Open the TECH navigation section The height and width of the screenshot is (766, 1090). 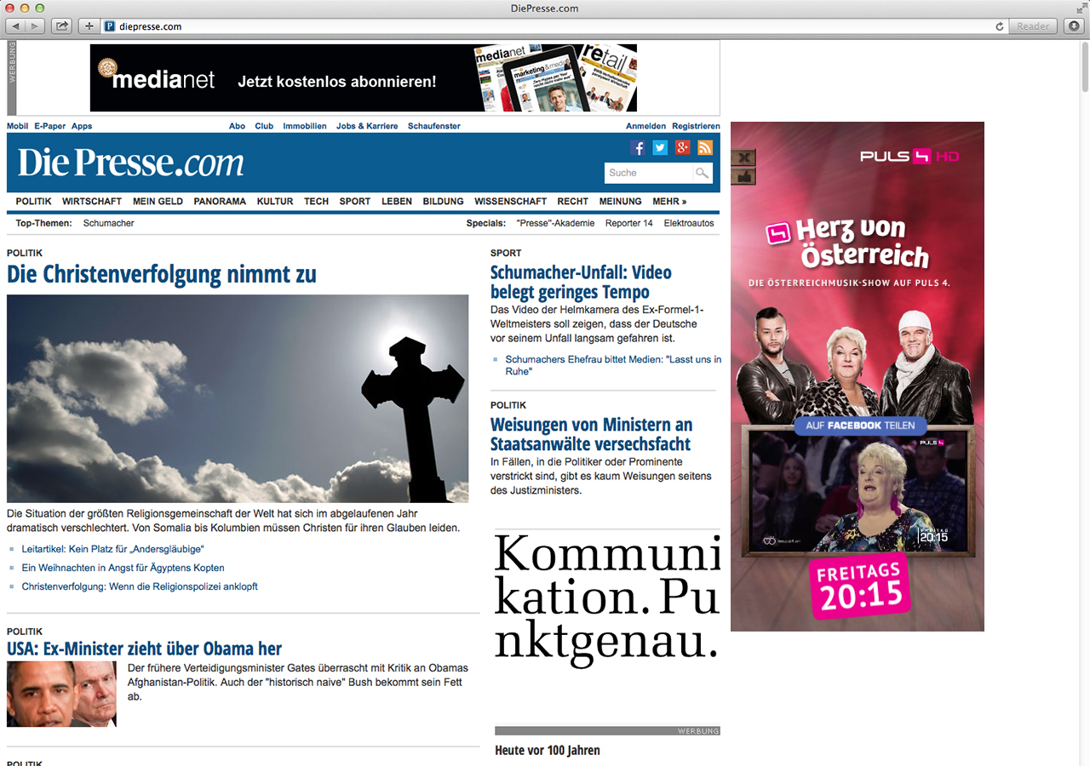point(316,202)
